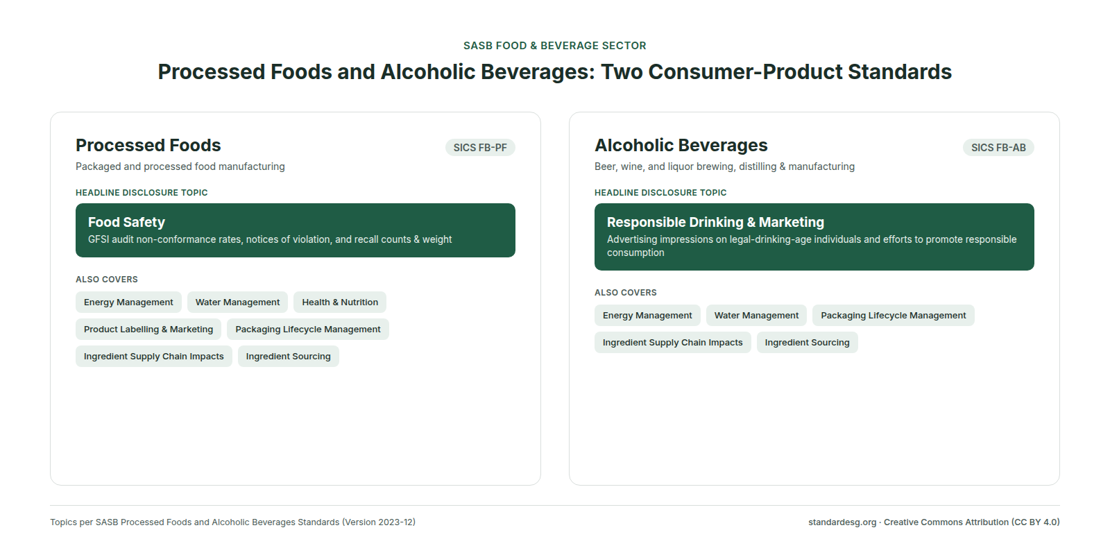This screenshot has width=1110, height=555.
Task: Click Packaging Lifecycle Management under Alcoholic Beverages
Action: 894,316
